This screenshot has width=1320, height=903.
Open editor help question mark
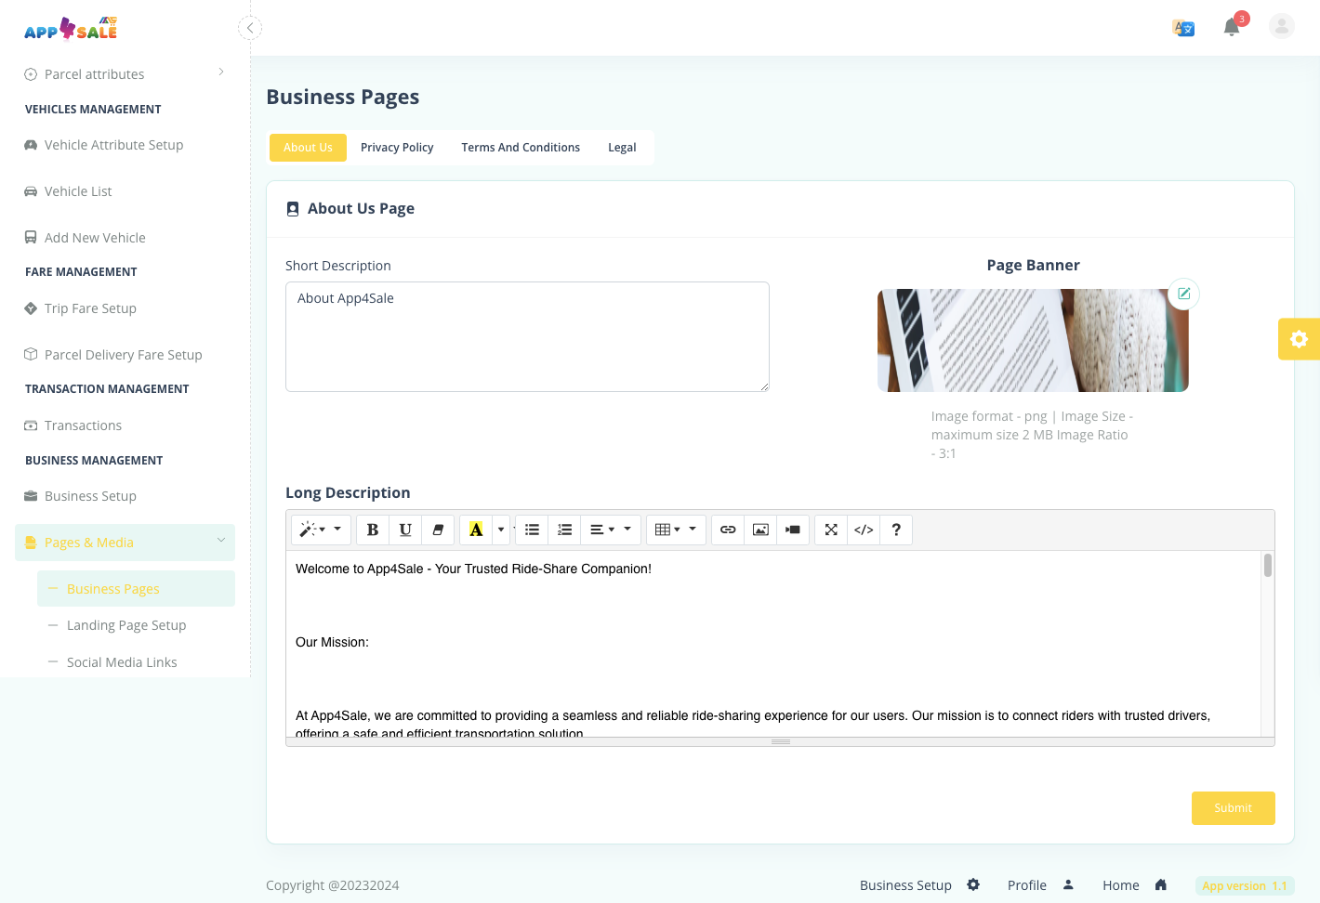click(896, 530)
